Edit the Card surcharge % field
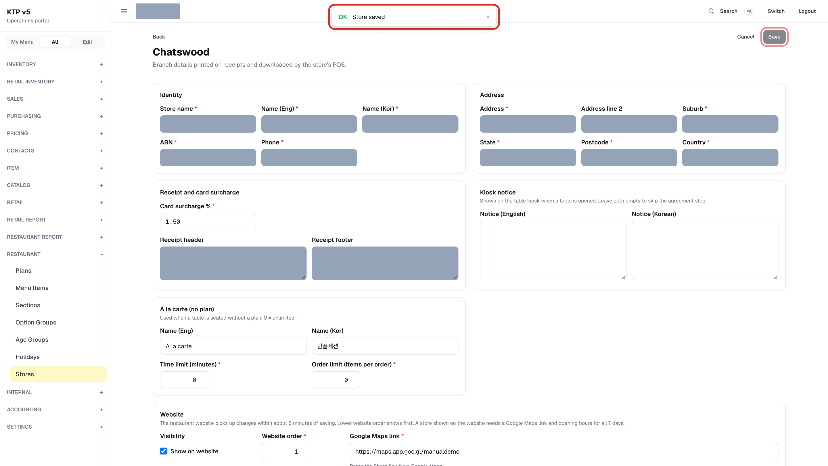 (208, 221)
